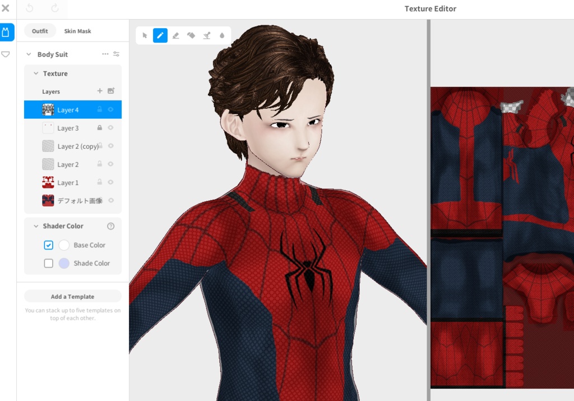This screenshot has width=574, height=401.
Task: Select the droplet color tool
Action: [x=222, y=35]
